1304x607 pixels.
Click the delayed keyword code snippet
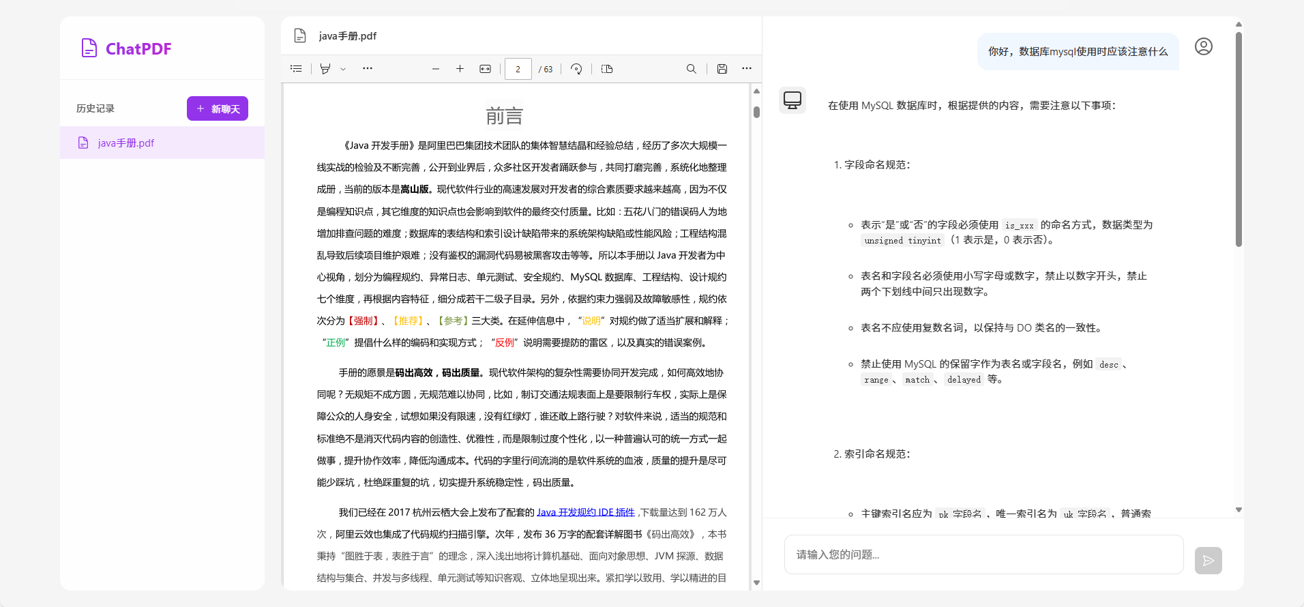tap(964, 380)
